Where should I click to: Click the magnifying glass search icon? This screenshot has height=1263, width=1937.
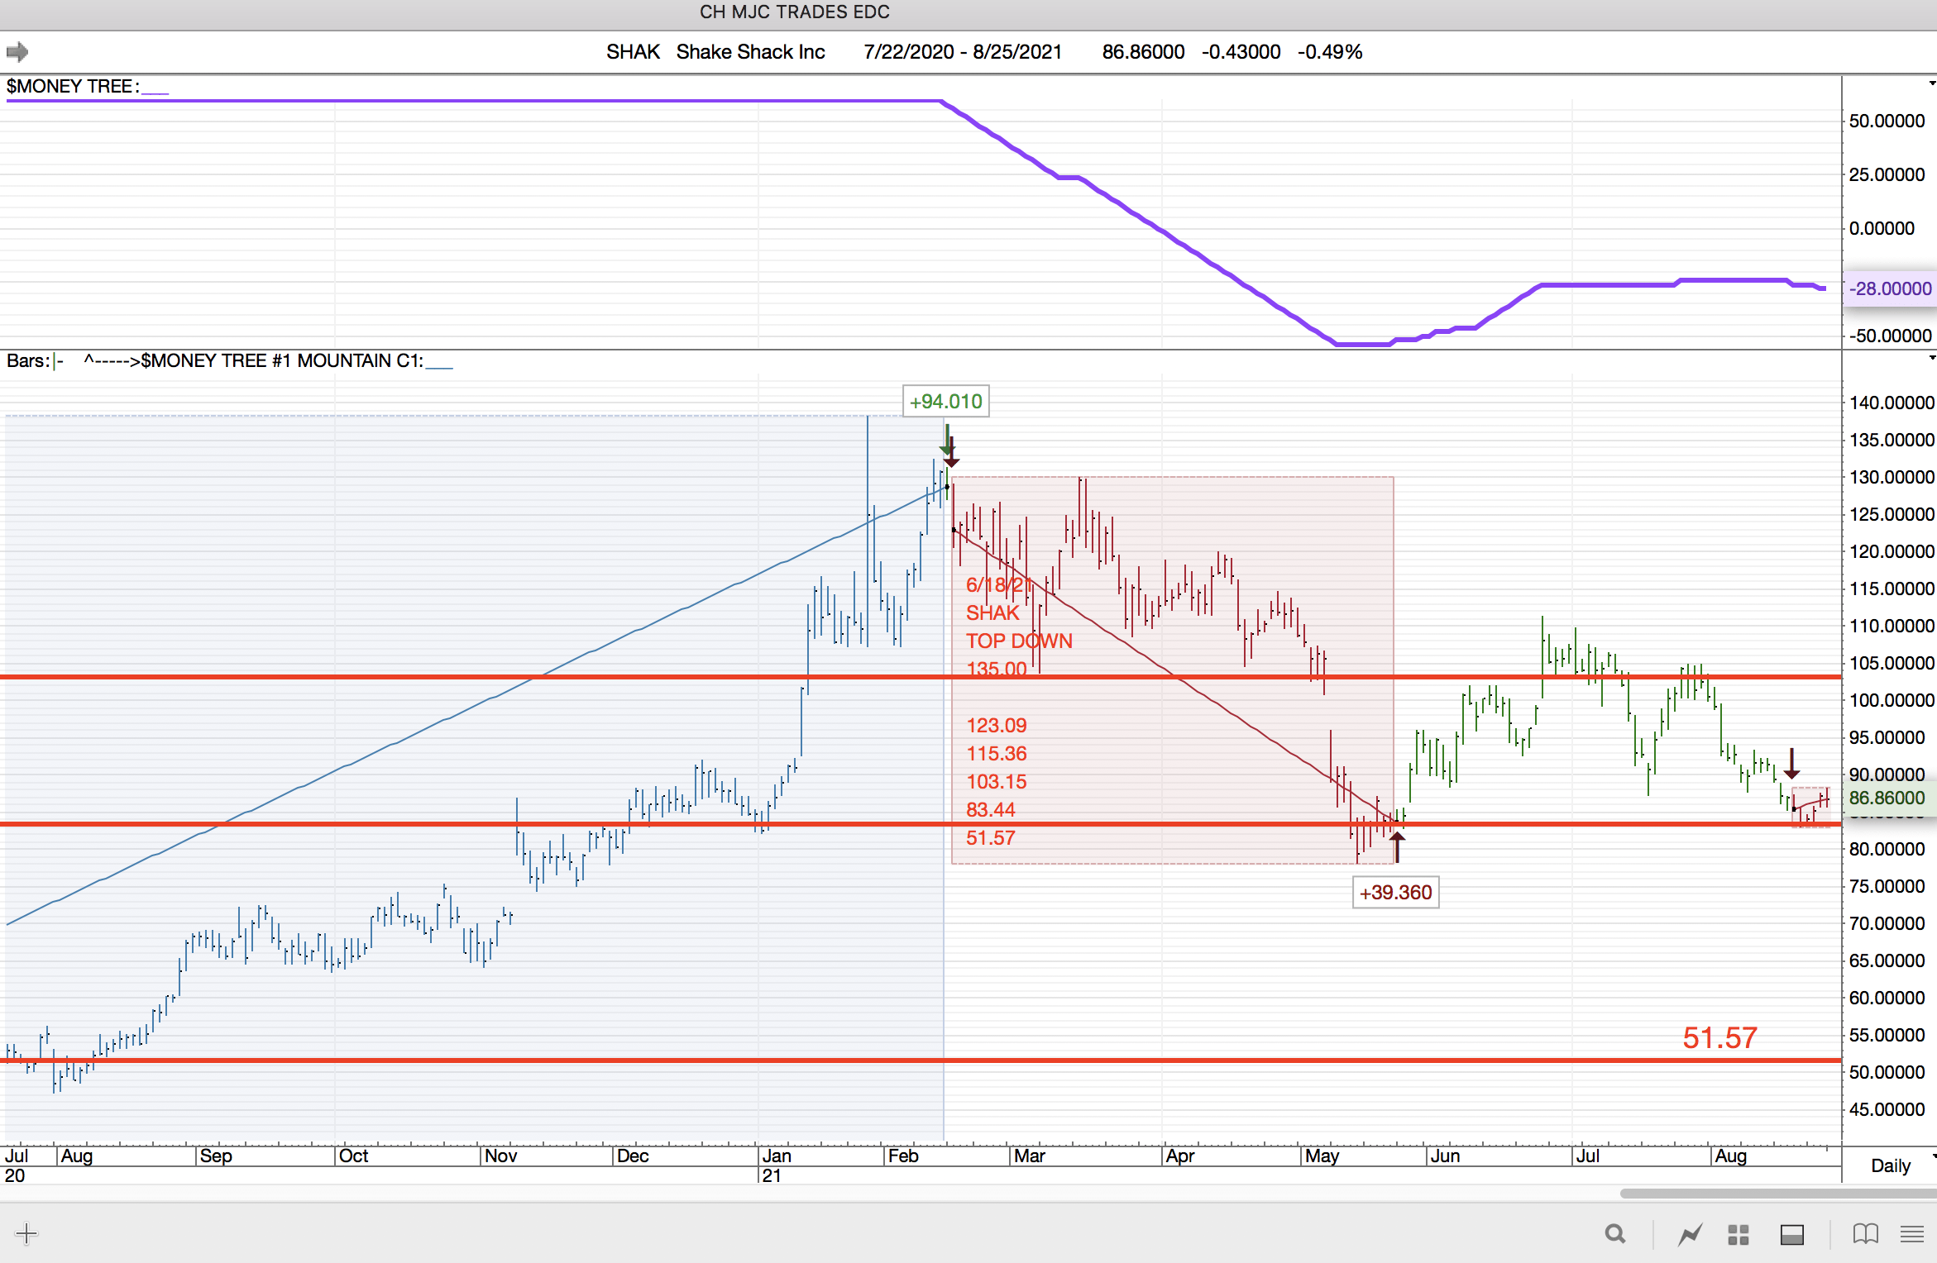click(1614, 1234)
